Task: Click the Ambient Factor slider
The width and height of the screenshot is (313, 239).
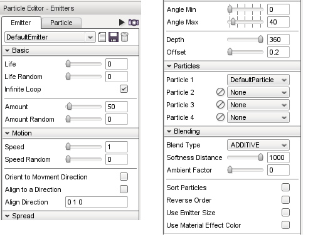Action: coord(245,170)
